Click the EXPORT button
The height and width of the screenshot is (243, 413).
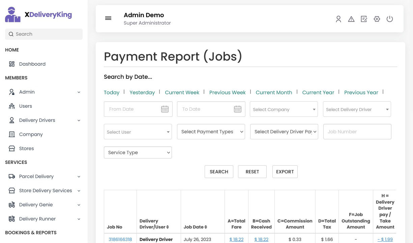point(285,172)
